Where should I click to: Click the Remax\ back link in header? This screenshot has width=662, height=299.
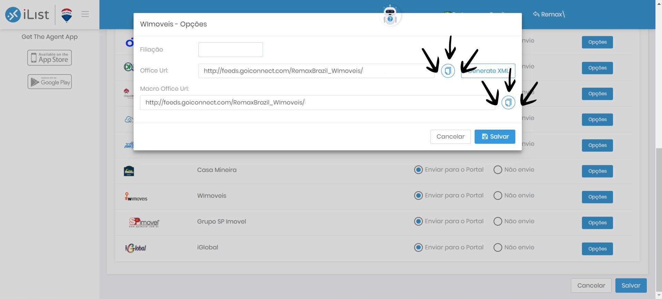549,14
